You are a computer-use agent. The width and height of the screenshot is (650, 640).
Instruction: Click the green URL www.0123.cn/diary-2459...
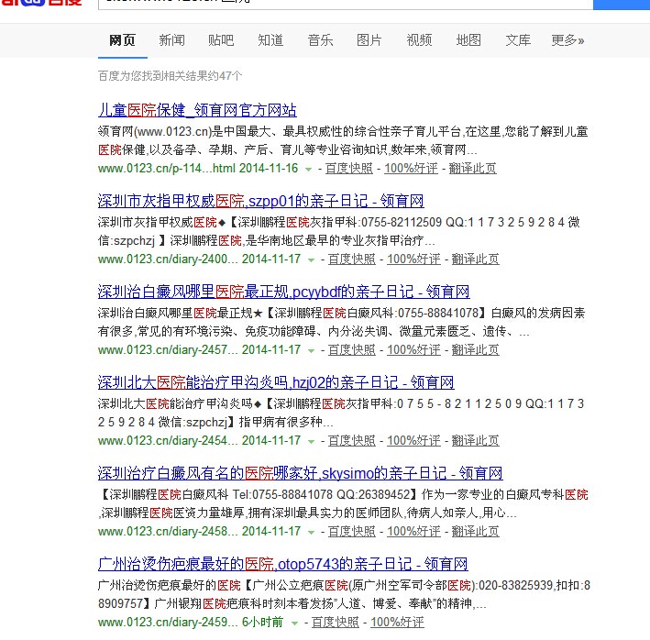pyautogui.click(x=168, y=623)
